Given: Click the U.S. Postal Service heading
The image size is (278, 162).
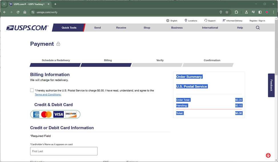Looking at the screenshot, I should (192, 86).
